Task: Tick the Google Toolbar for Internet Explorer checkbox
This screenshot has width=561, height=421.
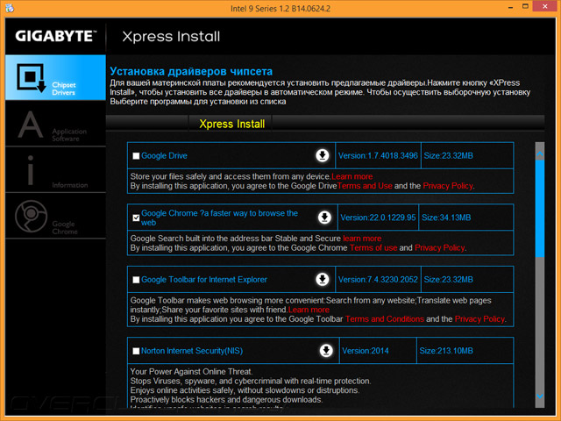Action: tap(136, 280)
